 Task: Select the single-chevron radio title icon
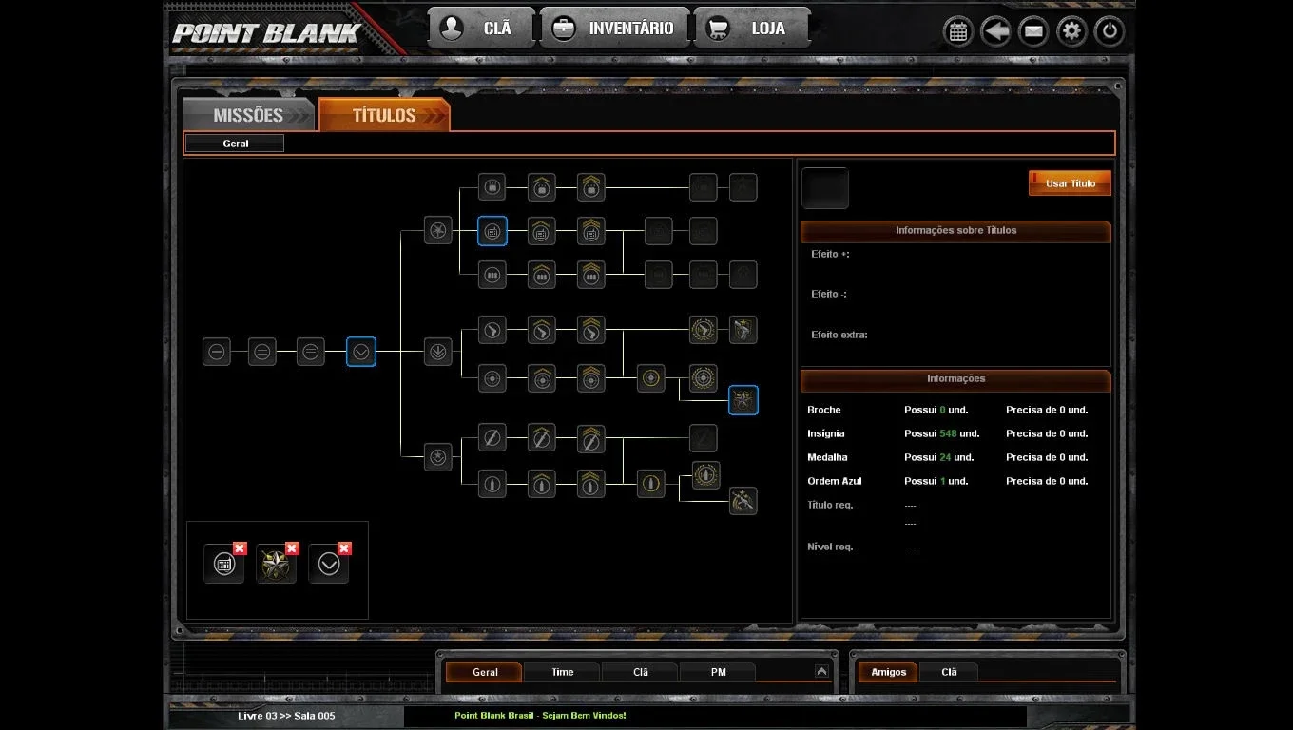click(541, 231)
